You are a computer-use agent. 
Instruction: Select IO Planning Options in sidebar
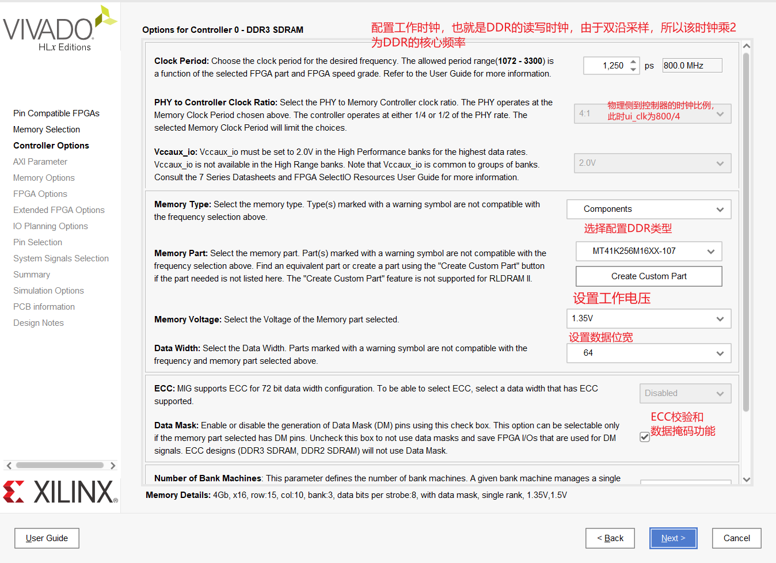[51, 226]
